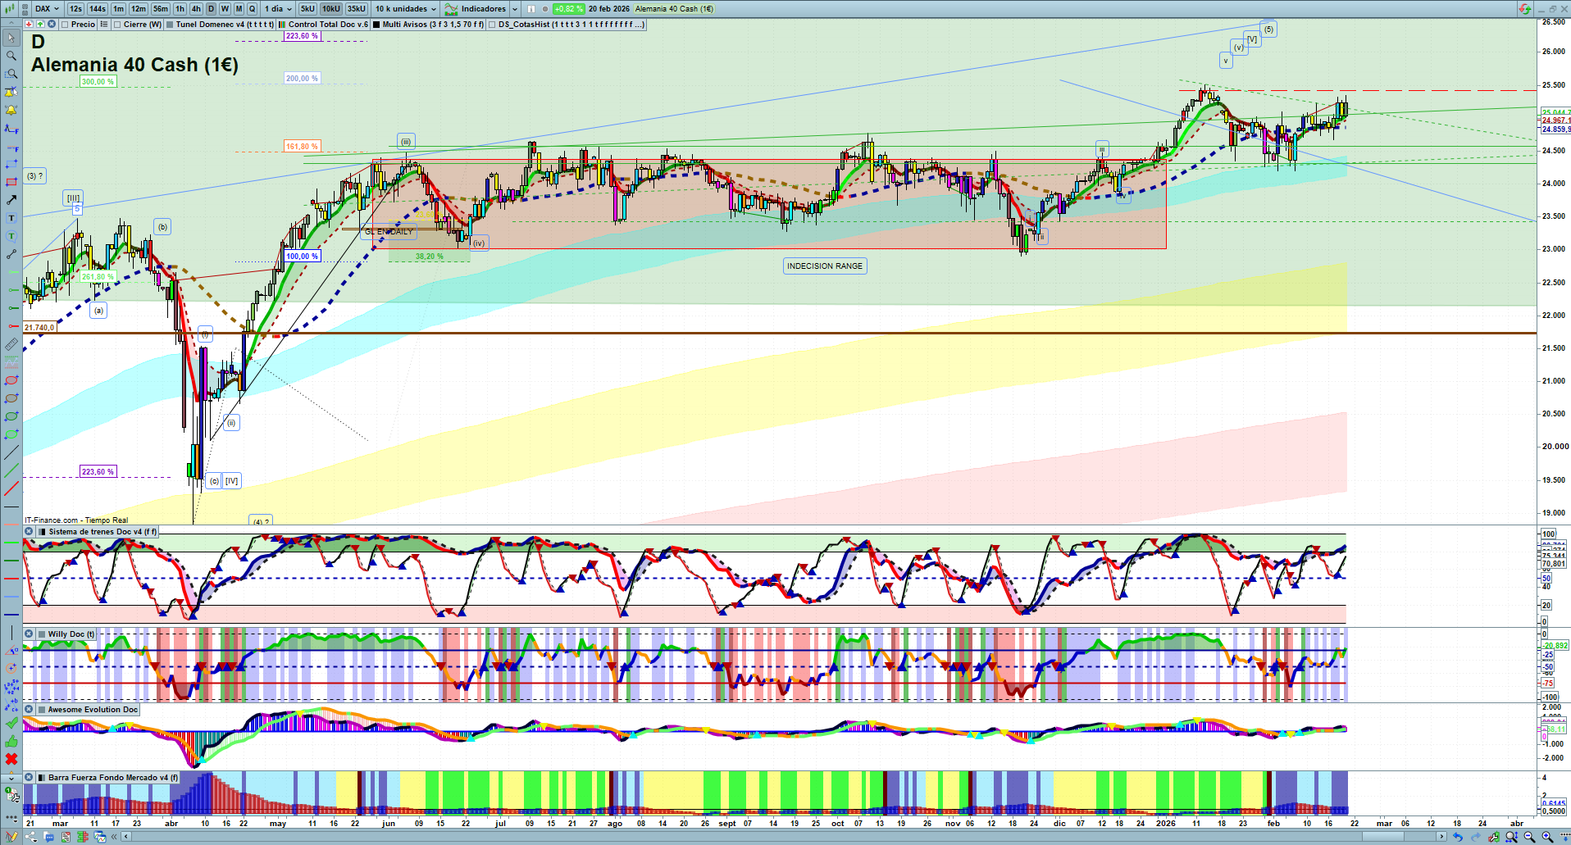Toggle the Cierre (W) checkbox
Viewport: 1571px width, 845px height.
[x=117, y=25]
